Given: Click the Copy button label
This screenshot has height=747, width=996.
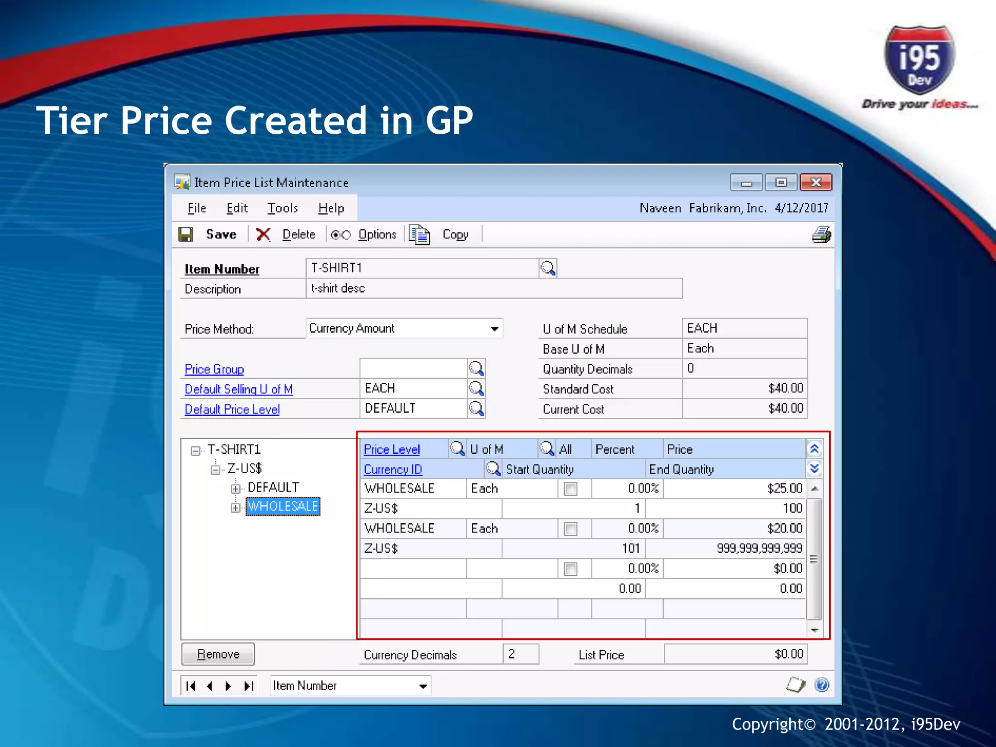Looking at the screenshot, I should click(455, 234).
